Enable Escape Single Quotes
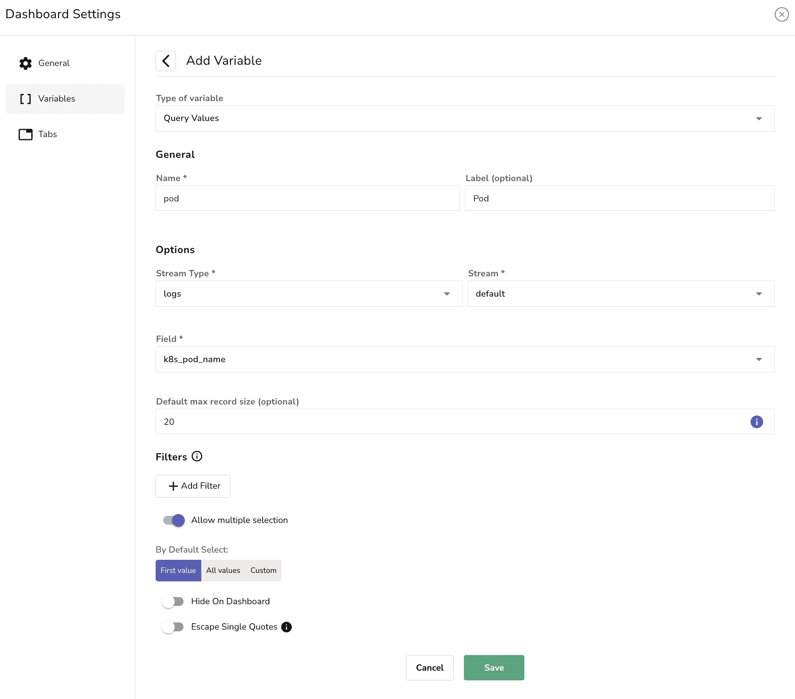The height and width of the screenshot is (699, 795). [173, 627]
